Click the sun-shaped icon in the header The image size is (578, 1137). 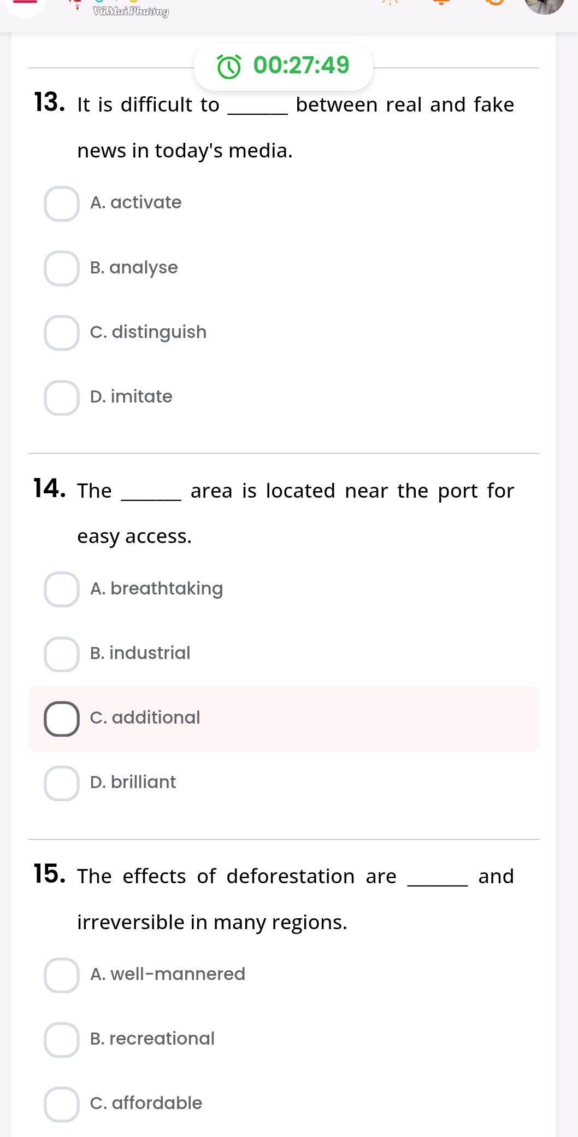[390, 2]
